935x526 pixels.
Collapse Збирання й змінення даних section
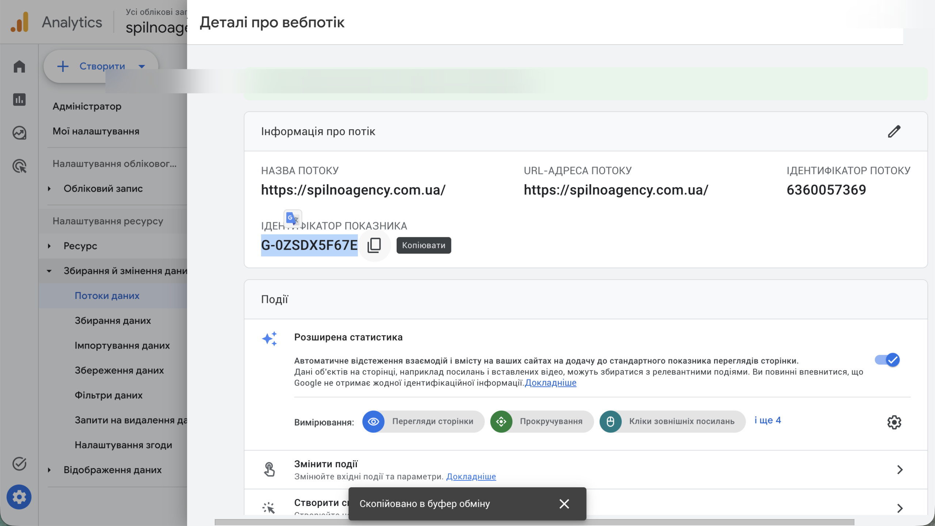49,271
